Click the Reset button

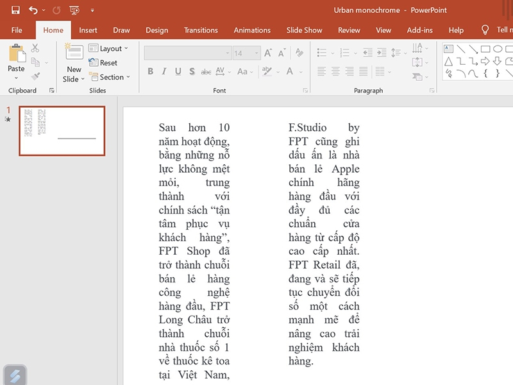pos(103,62)
